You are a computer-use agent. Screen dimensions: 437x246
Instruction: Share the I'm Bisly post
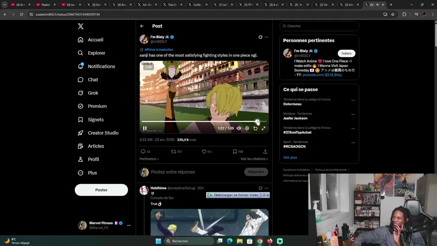click(x=265, y=152)
